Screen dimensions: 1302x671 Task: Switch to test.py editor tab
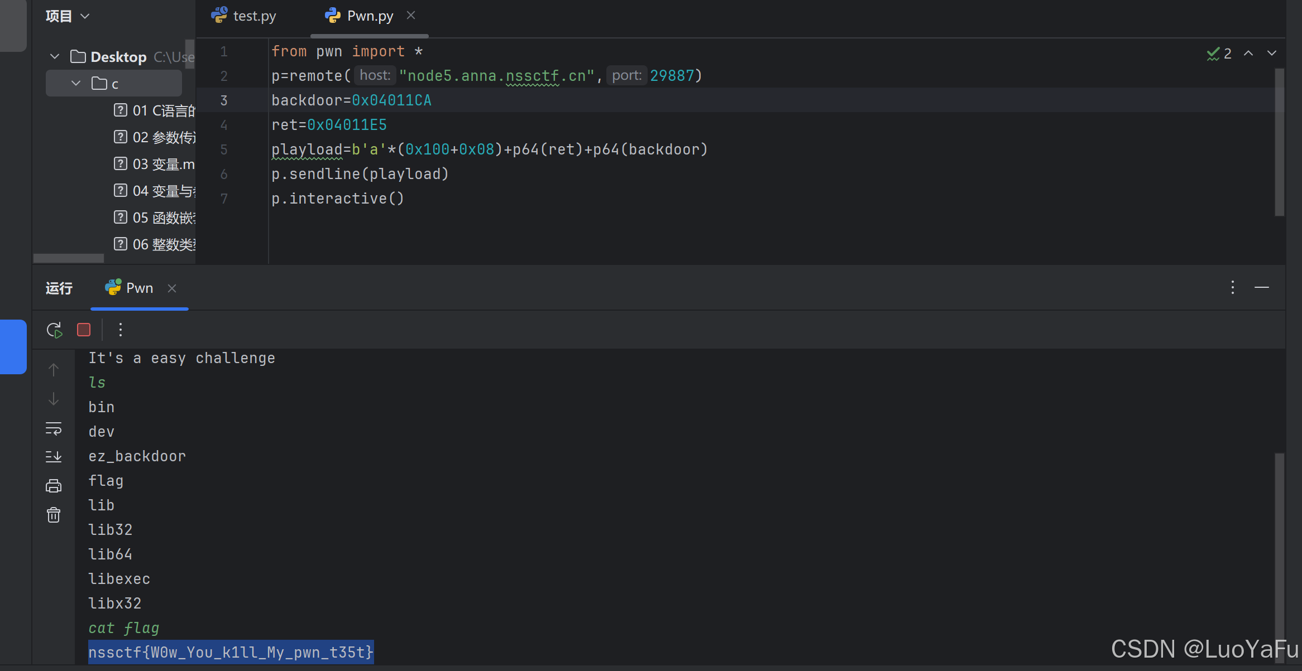pos(244,16)
